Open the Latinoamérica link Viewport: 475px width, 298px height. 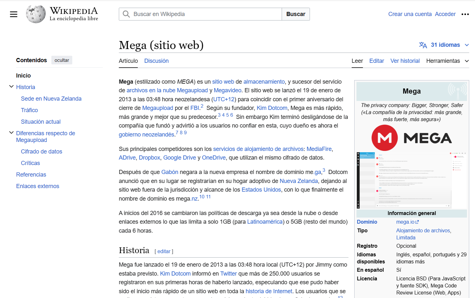265,222
